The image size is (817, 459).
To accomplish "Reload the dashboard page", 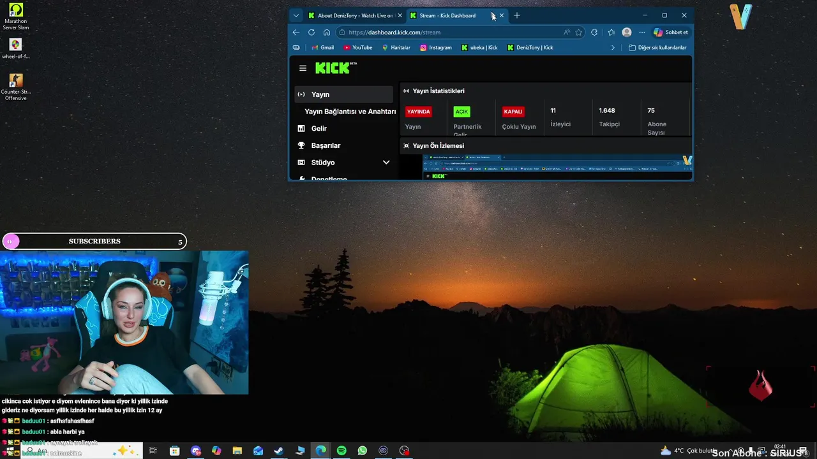I will click(311, 33).
